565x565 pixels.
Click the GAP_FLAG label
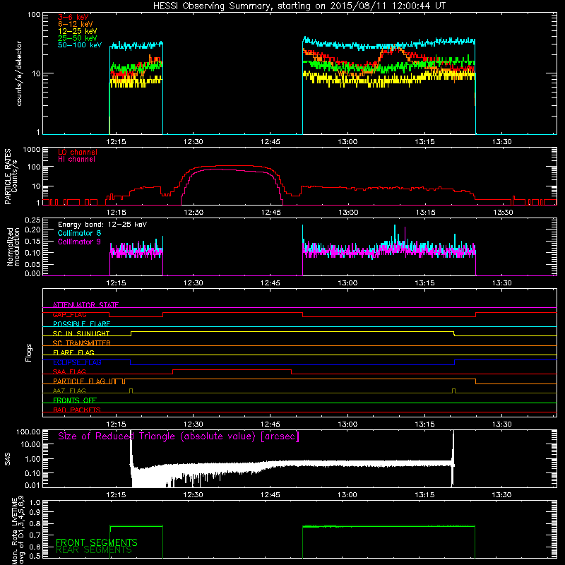pyautogui.click(x=69, y=314)
